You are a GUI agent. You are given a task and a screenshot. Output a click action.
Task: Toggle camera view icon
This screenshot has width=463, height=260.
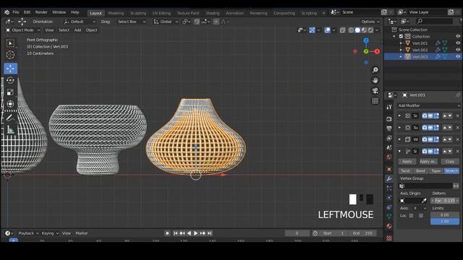pos(375,90)
